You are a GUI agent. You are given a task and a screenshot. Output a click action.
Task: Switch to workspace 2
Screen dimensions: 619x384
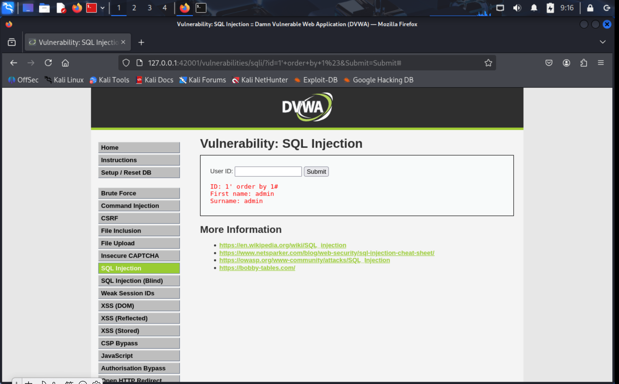pos(134,8)
